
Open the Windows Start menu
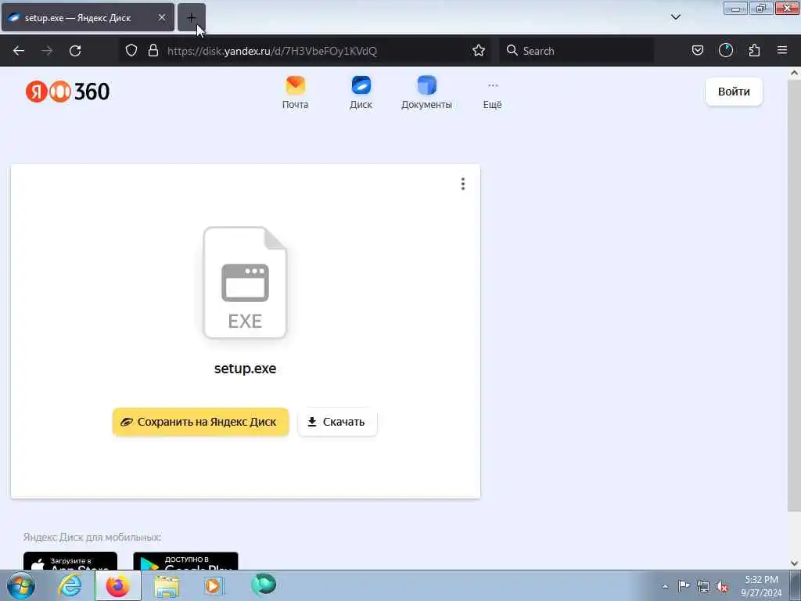(x=21, y=585)
